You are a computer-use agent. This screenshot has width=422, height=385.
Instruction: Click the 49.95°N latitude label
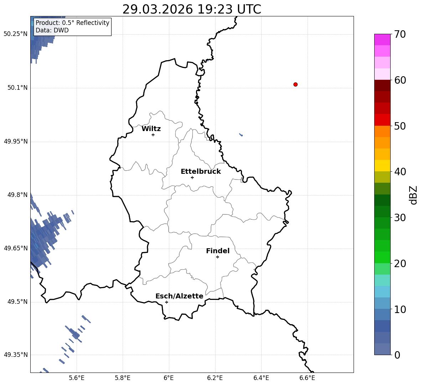[16, 141]
